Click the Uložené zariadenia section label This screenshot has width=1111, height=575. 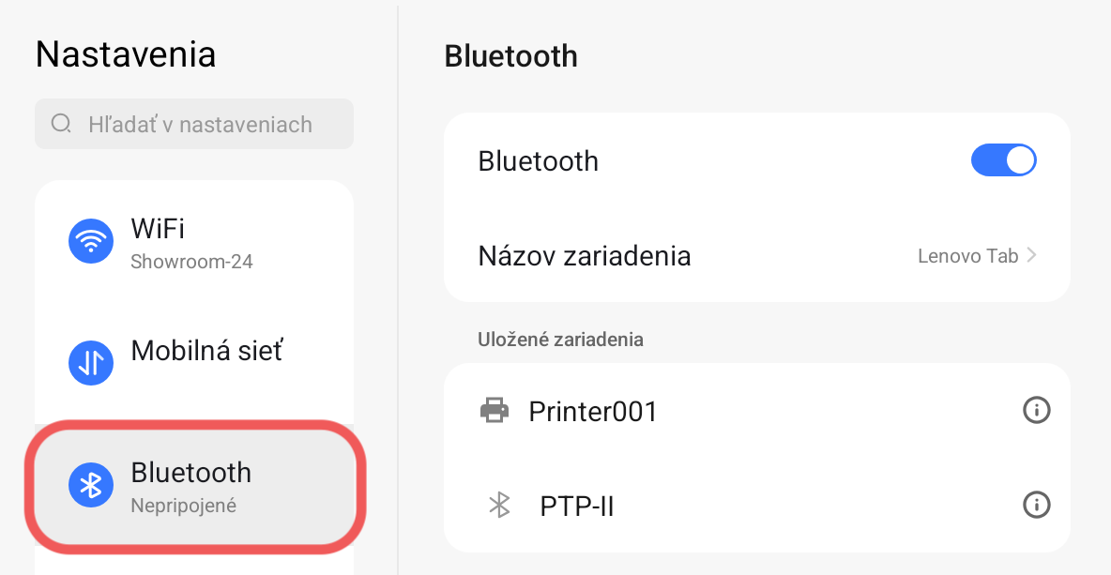click(560, 340)
